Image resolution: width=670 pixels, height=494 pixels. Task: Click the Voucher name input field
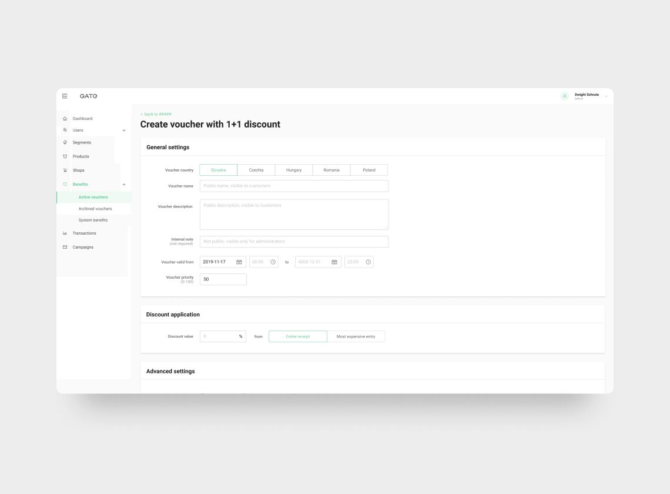coord(294,186)
